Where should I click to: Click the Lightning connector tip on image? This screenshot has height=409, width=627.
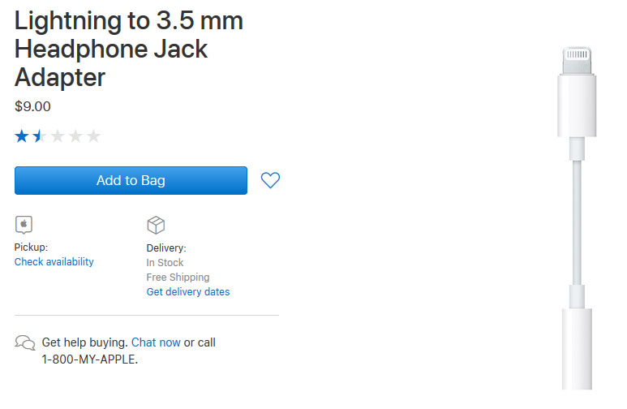577,60
